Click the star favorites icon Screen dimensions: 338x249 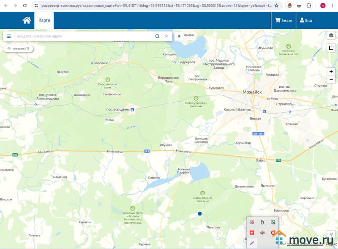click(179, 36)
